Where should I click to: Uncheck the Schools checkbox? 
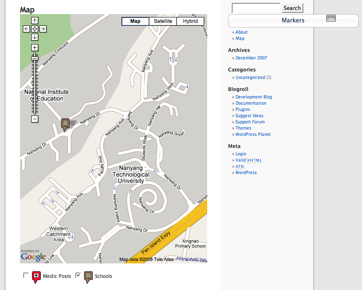[x=78, y=275]
